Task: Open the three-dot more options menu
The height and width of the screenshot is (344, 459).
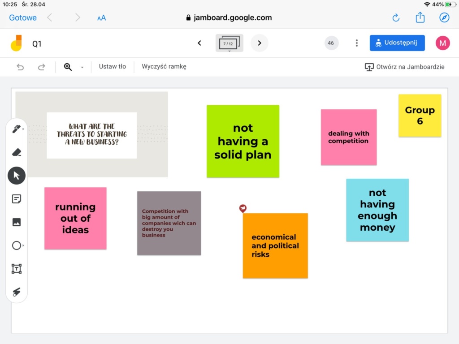Action: coord(356,43)
